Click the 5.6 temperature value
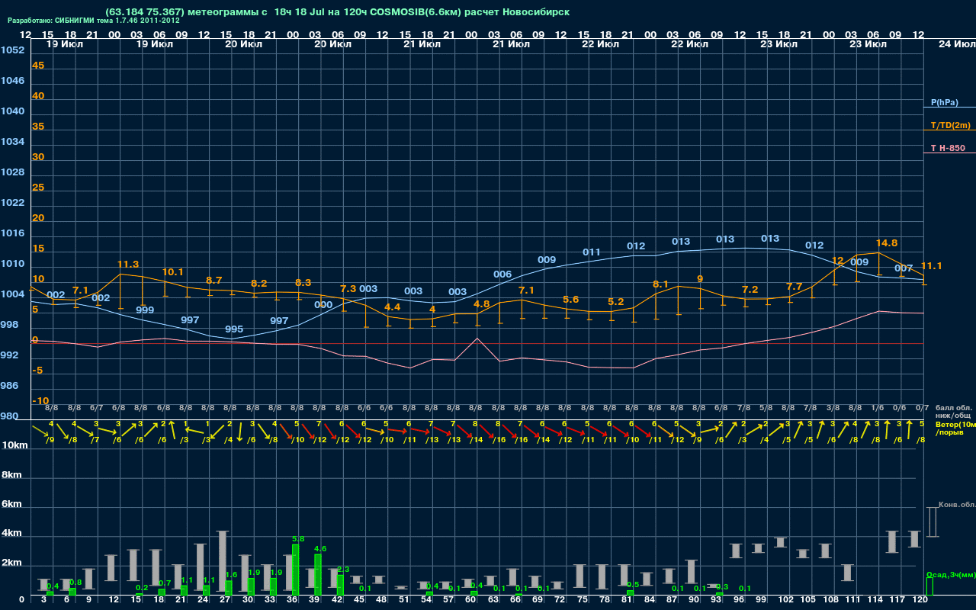 coord(570,300)
